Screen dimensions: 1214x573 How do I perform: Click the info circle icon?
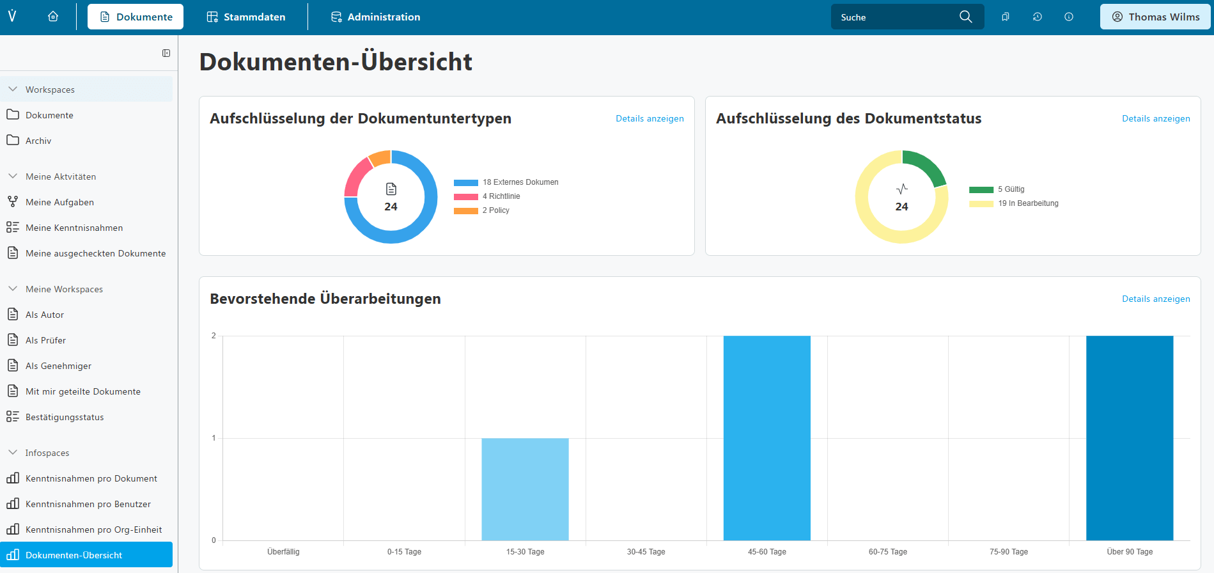tap(1068, 17)
